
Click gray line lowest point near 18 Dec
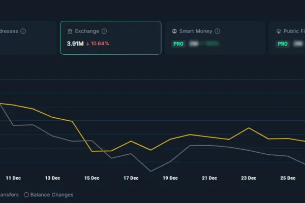150,171
